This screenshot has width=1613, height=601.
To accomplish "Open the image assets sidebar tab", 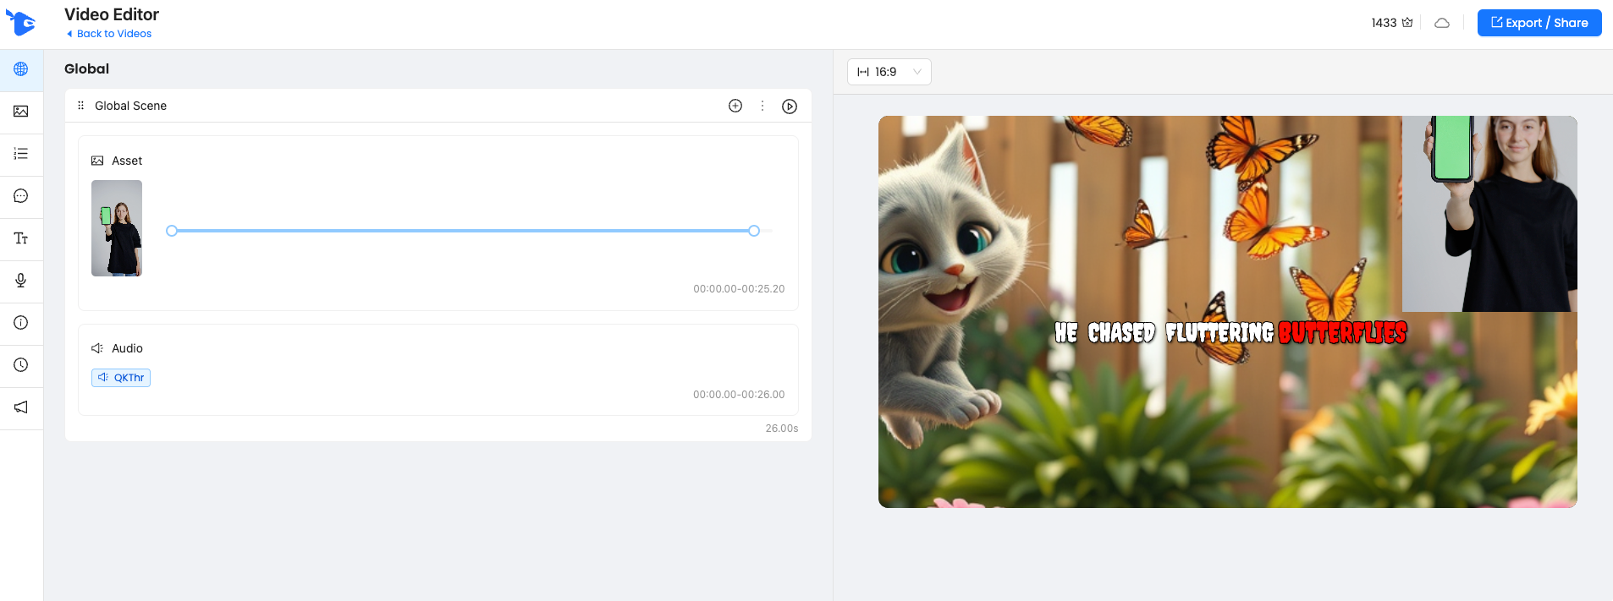I will [21, 112].
